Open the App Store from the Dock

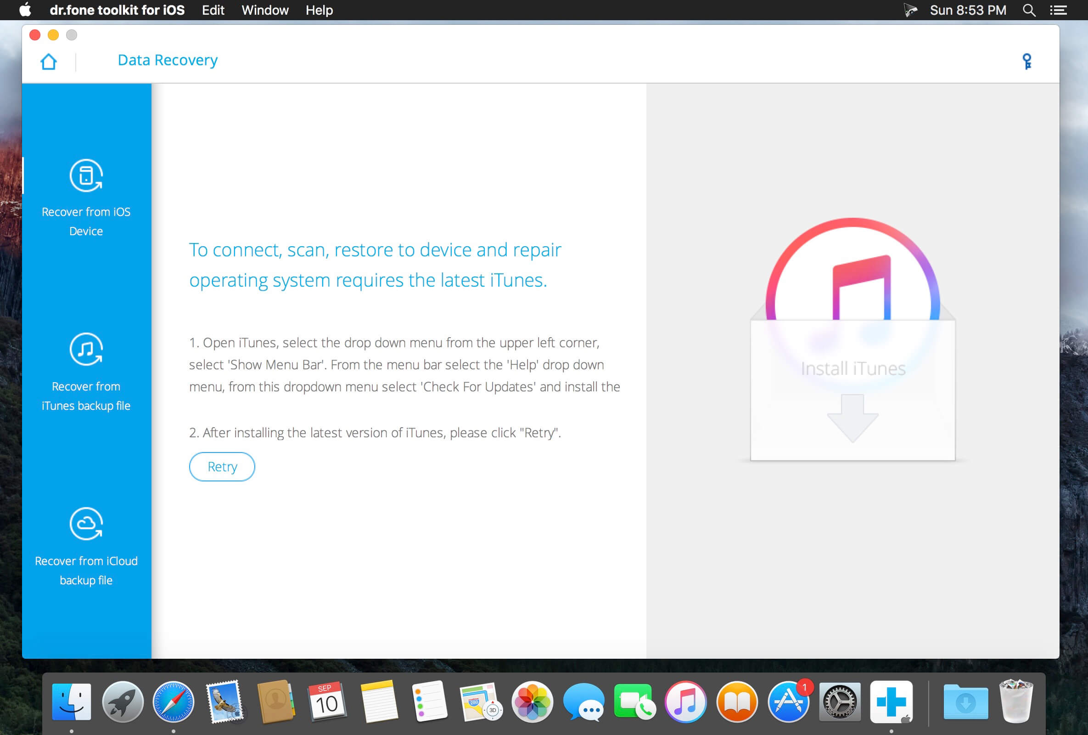pyautogui.click(x=789, y=702)
